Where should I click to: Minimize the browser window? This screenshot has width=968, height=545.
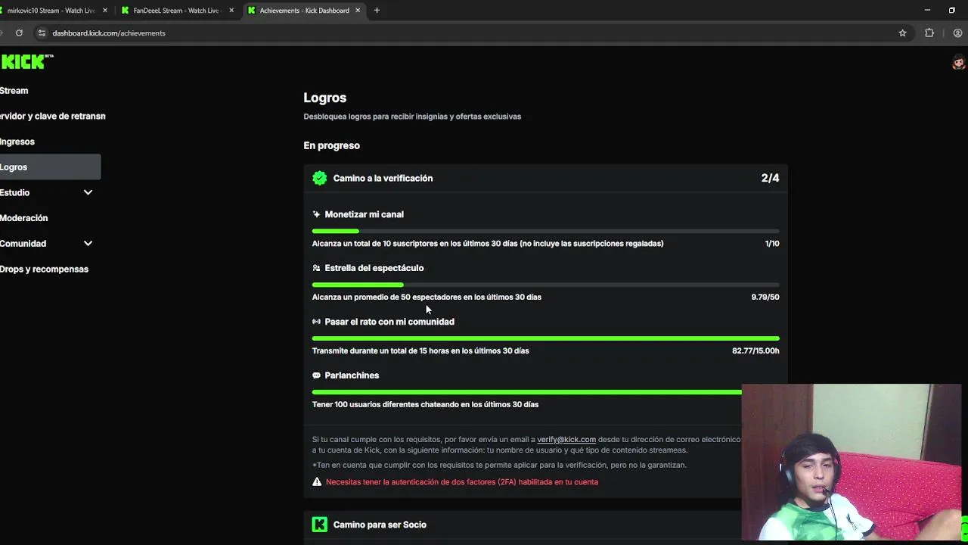click(x=927, y=11)
